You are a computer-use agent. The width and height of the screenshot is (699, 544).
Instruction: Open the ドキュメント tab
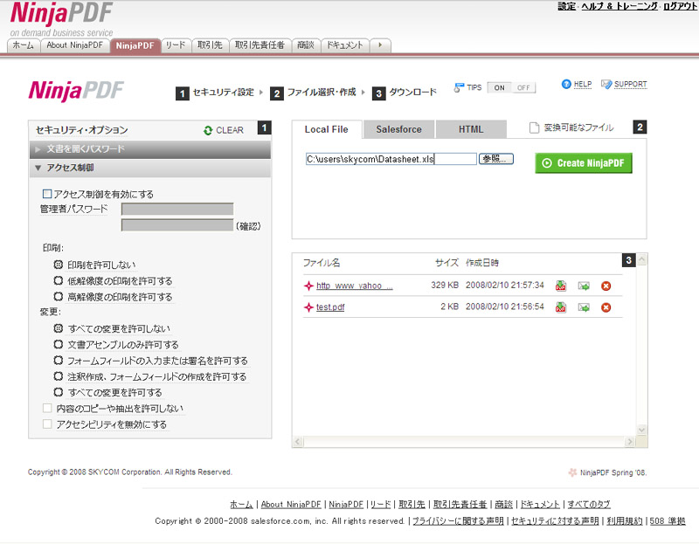click(345, 45)
